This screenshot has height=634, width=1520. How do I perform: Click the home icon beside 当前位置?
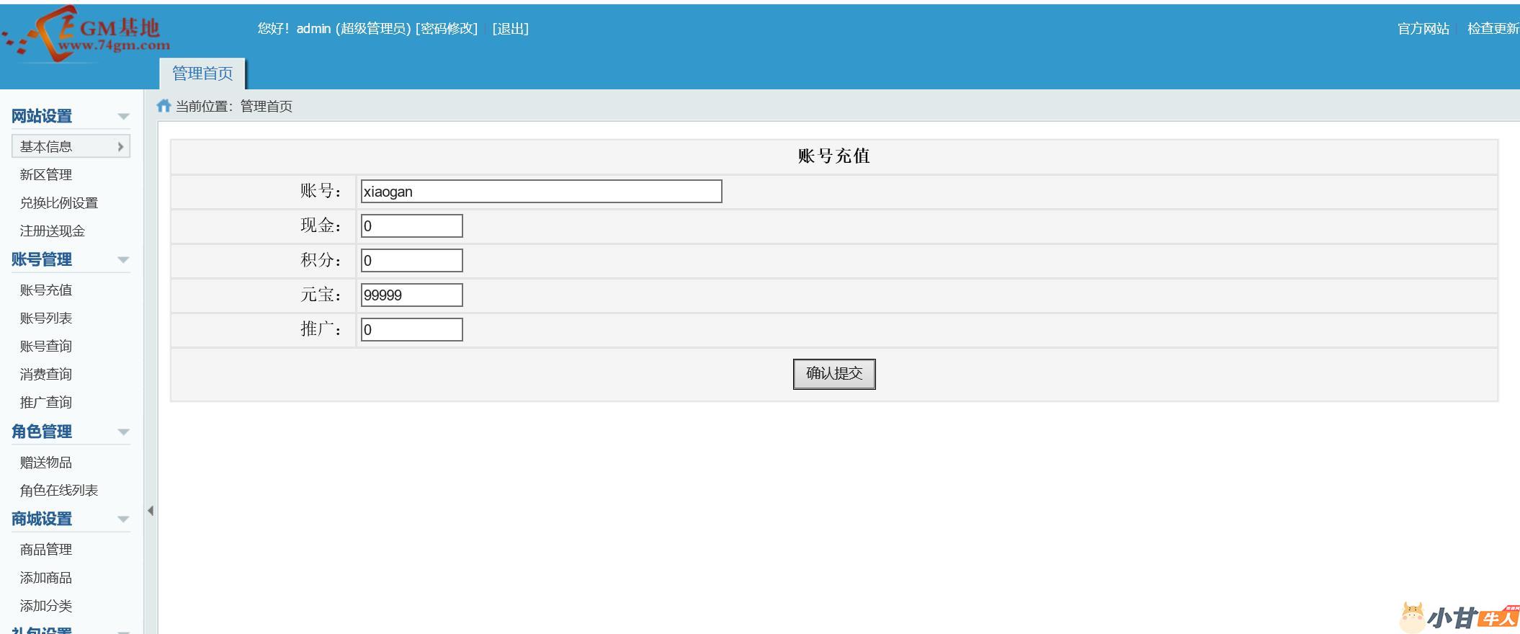point(164,106)
